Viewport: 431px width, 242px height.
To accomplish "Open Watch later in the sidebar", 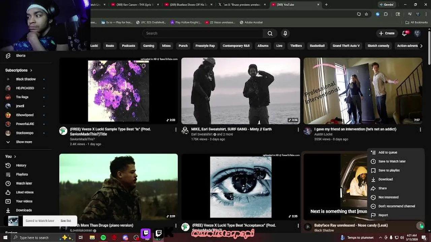I will tap(24, 184).
